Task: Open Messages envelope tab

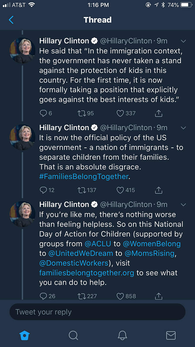Action: 171,335
